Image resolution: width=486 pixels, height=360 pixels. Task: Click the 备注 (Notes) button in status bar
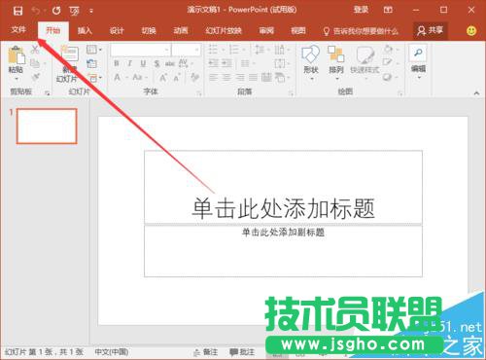click(206, 352)
